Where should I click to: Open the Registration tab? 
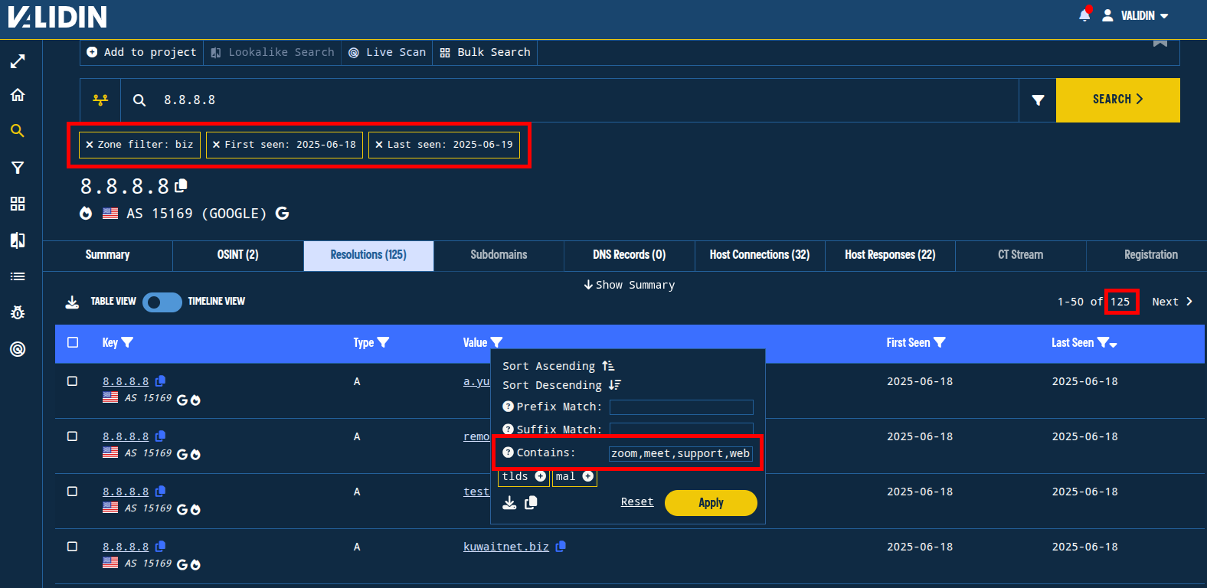[1150, 255]
